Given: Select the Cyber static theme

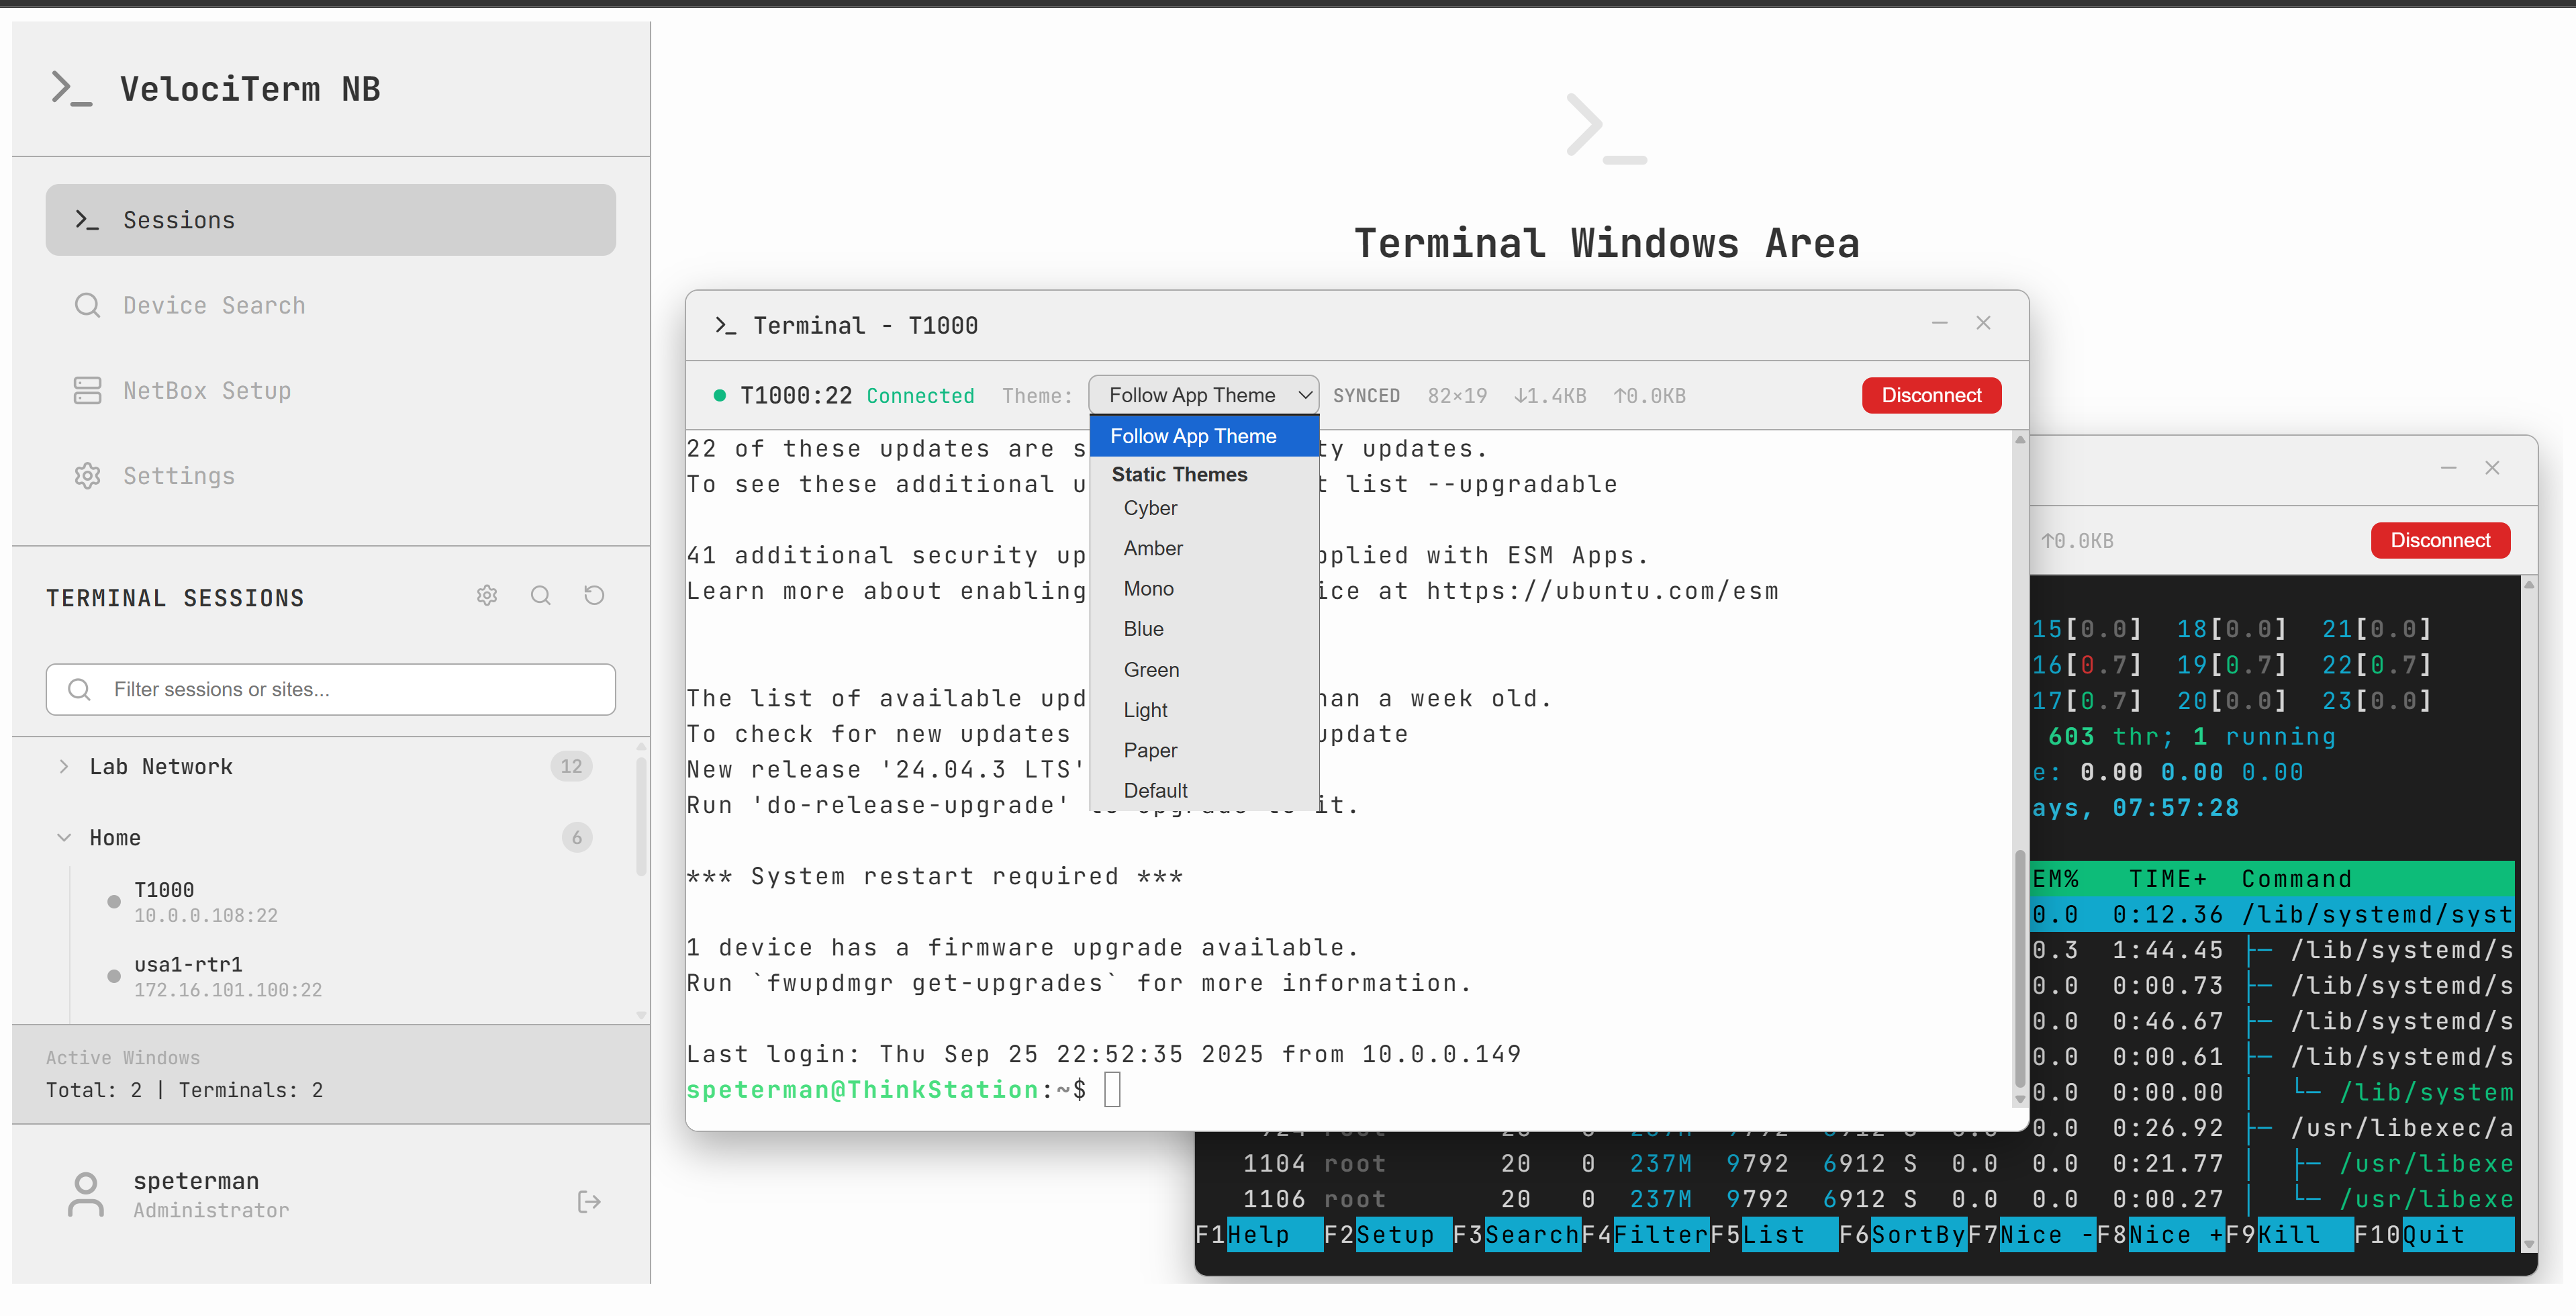Looking at the screenshot, I should click(x=1150, y=508).
